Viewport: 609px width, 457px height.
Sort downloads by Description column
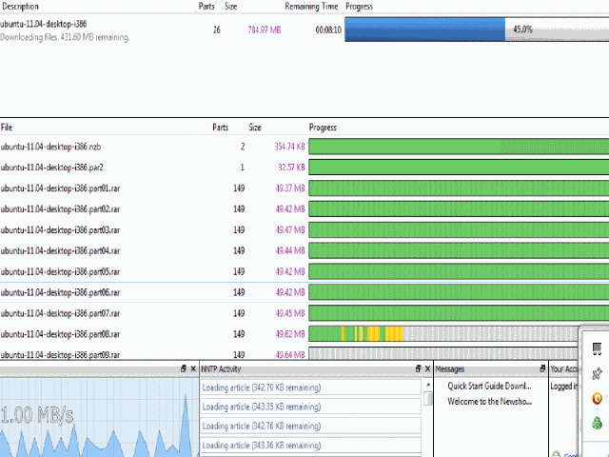tap(20, 7)
